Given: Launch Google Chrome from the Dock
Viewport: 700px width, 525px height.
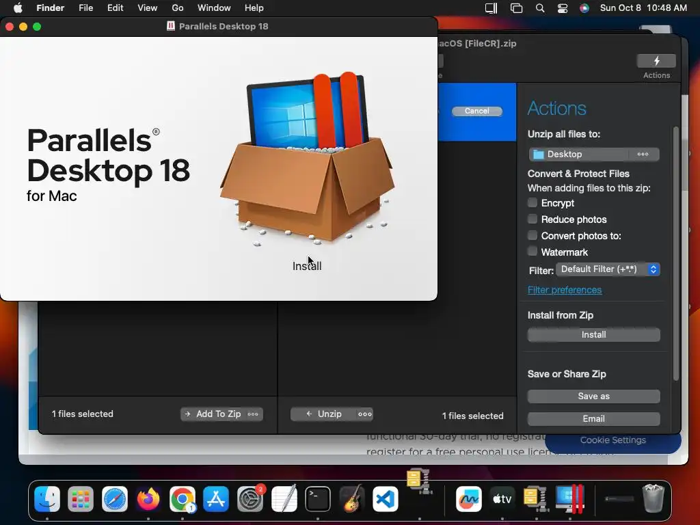Looking at the screenshot, I should tap(182, 498).
